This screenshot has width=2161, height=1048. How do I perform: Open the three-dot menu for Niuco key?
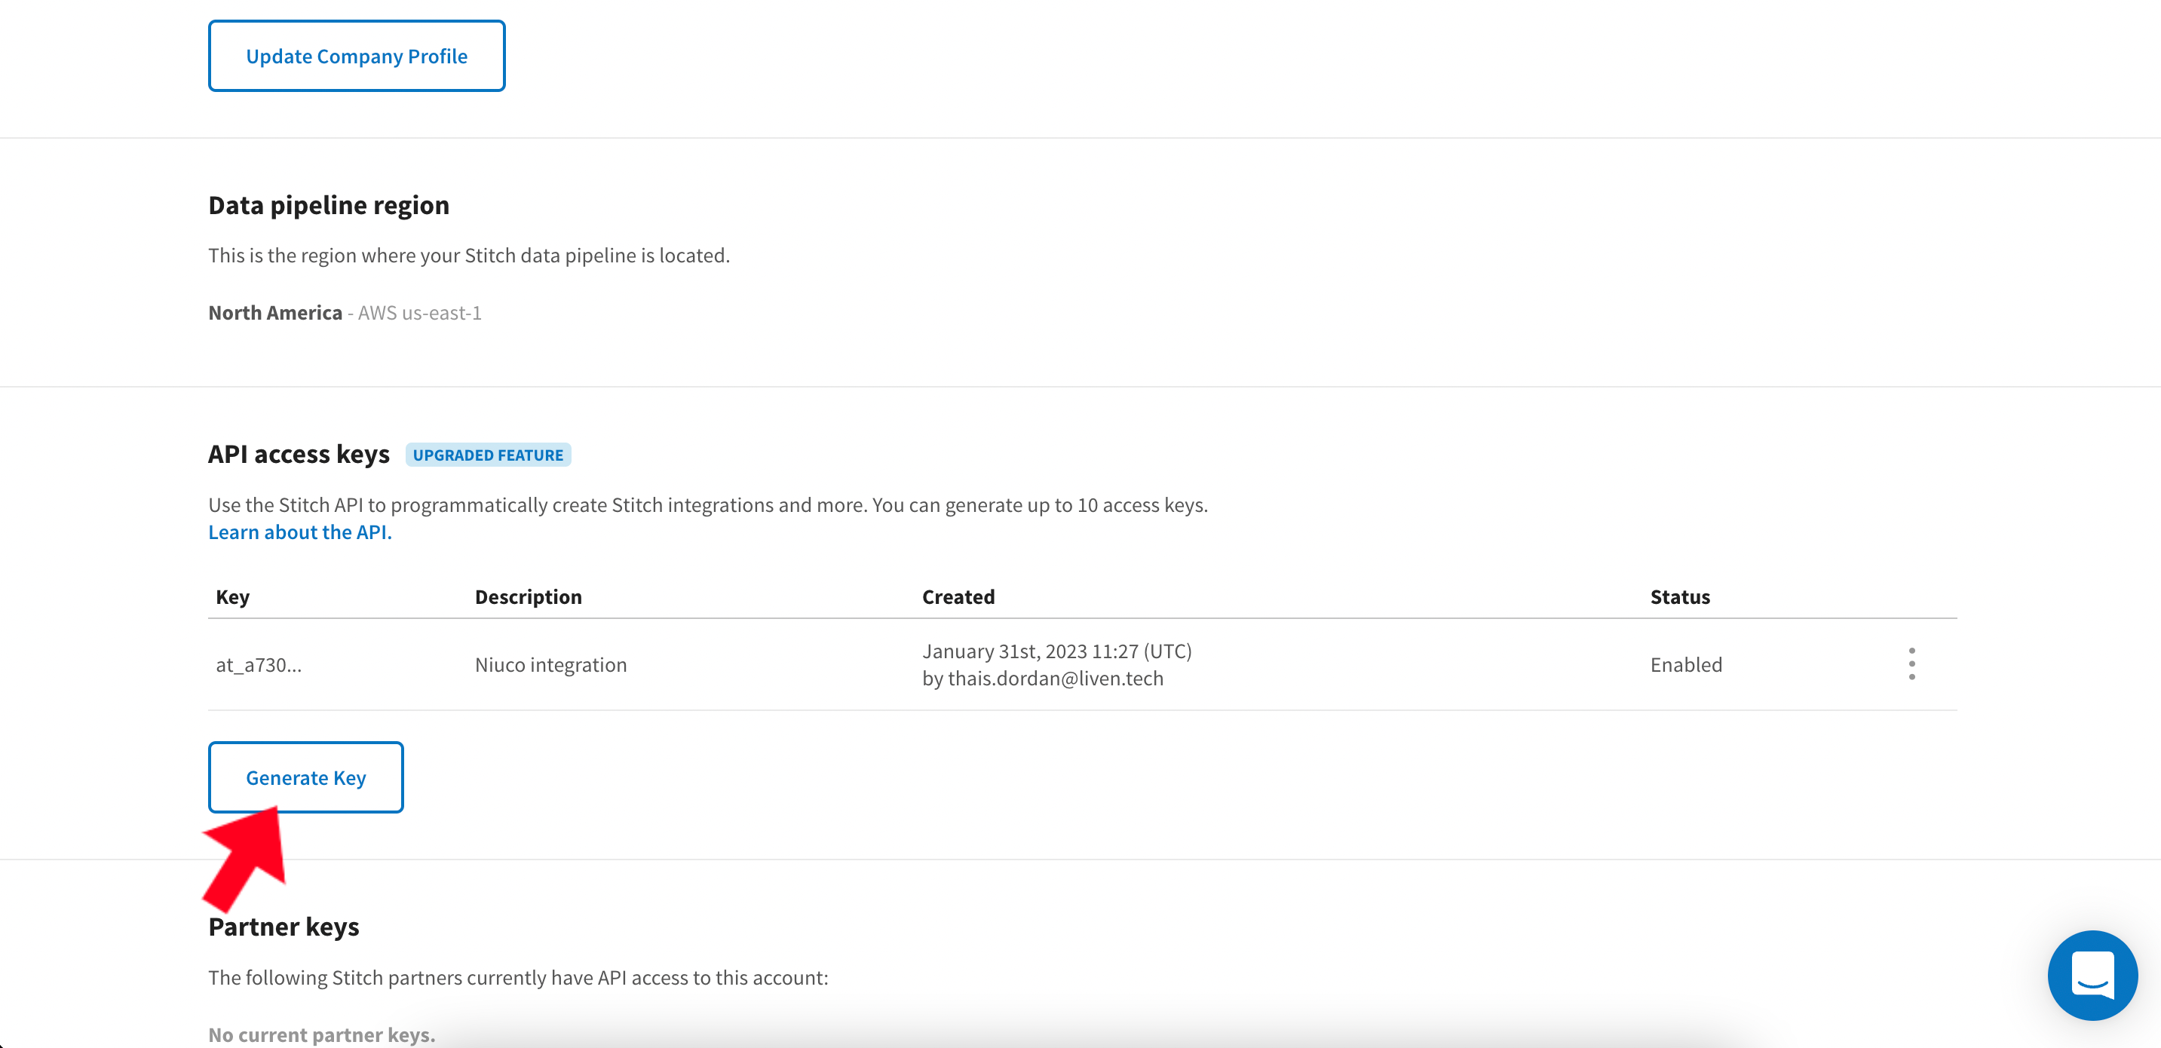(x=1911, y=663)
